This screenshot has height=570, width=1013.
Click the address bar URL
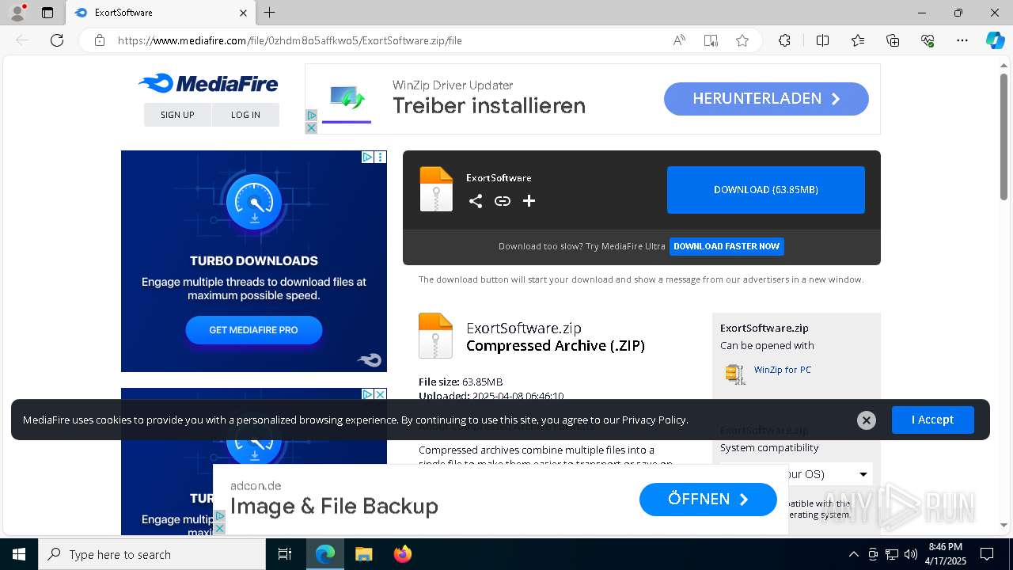[x=290, y=40]
